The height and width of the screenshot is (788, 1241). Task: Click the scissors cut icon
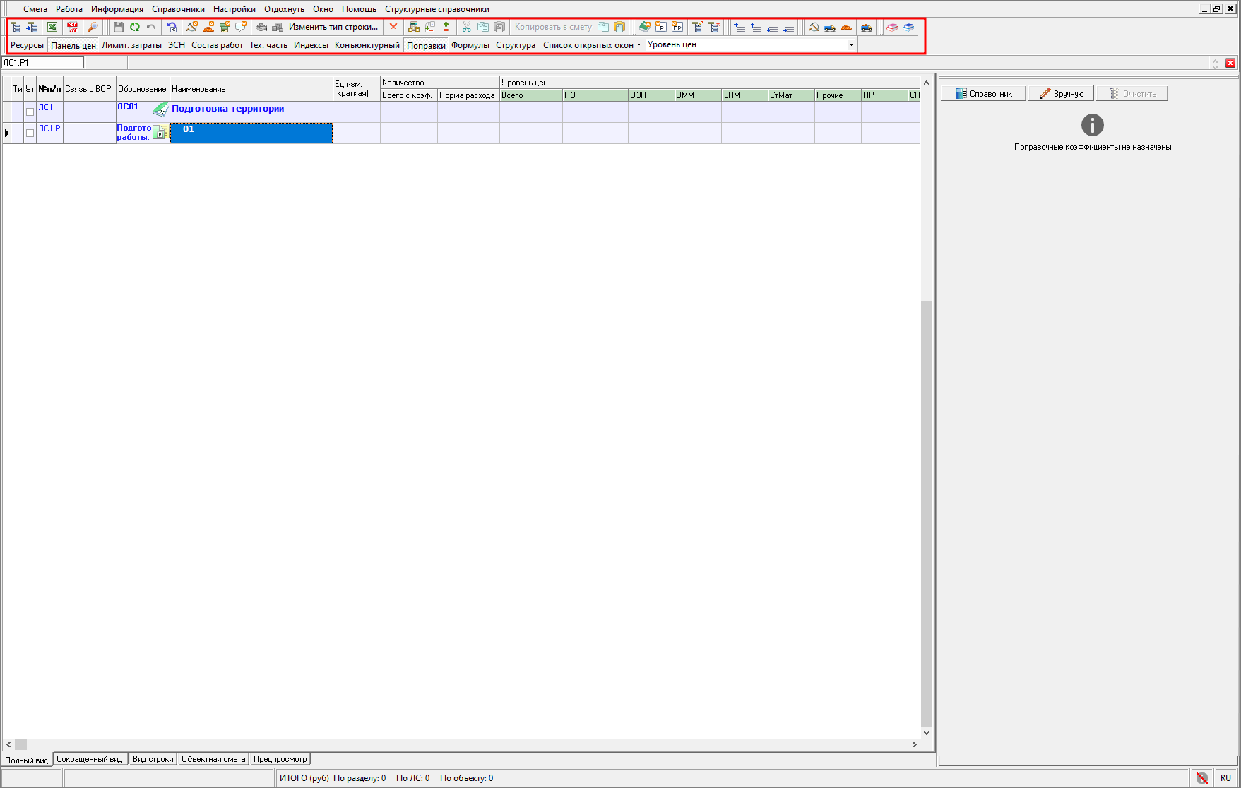pos(466,27)
